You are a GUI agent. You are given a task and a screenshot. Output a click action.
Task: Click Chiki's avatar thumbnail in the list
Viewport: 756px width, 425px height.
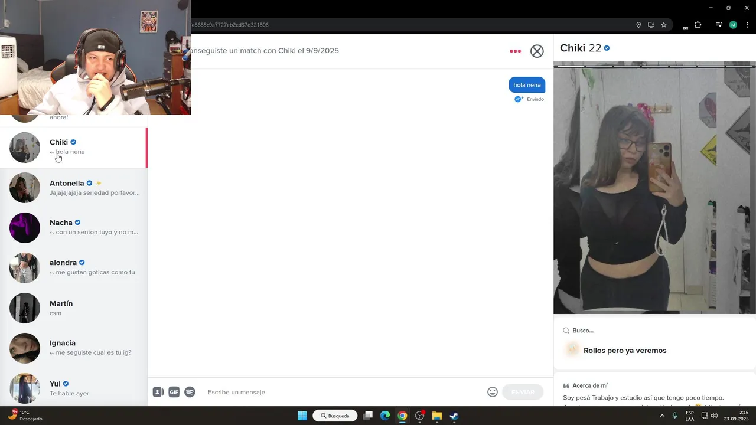tap(25, 148)
